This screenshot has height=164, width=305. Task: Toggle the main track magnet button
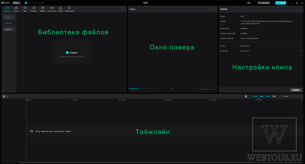click(255, 96)
